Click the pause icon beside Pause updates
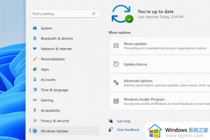210x140 pixels. pos(116,45)
